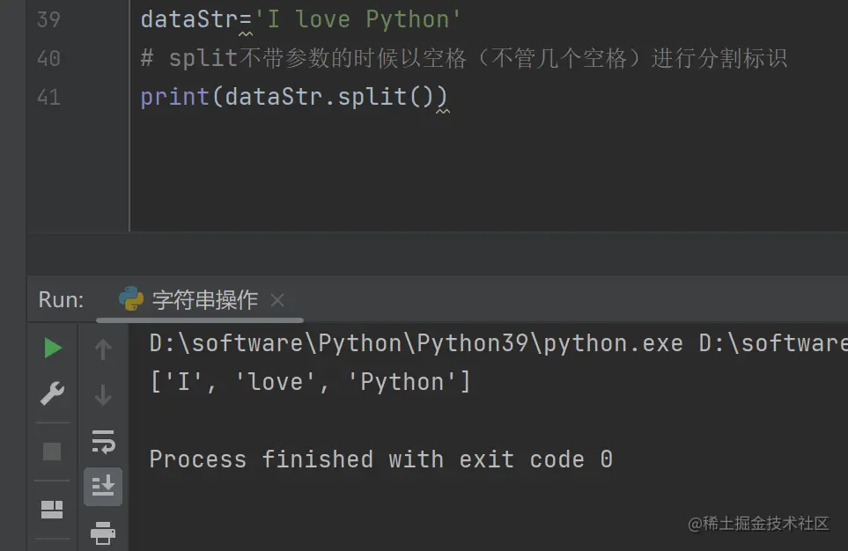The image size is (848, 551).
Task: Click the gray Stop process icon
Action: 53,452
